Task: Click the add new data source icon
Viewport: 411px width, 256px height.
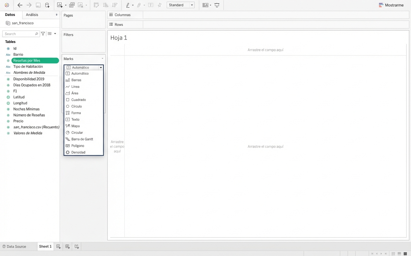Action: (47, 5)
